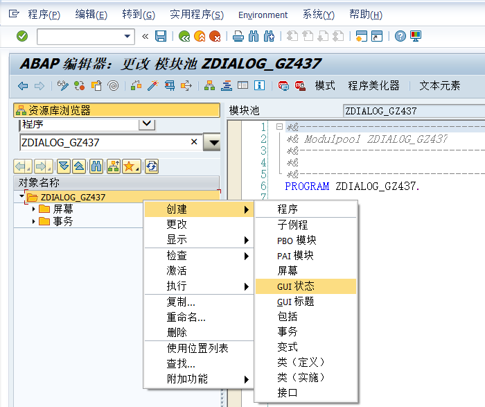Click the Collapse all nodes icon in browser

pyautogui.click(x=79, y=166)
